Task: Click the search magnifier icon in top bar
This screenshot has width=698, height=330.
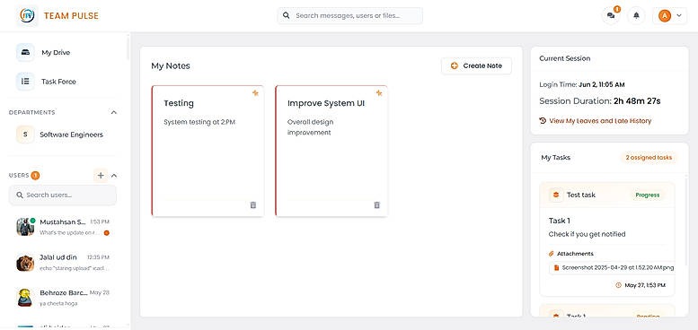Action: (287, 15)
